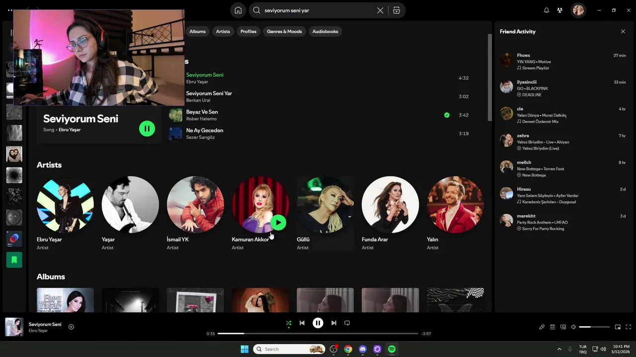Open the Sezer Sarıgöz artist link
The width and height of the screenshot is (636, 357).
[200, 137]
